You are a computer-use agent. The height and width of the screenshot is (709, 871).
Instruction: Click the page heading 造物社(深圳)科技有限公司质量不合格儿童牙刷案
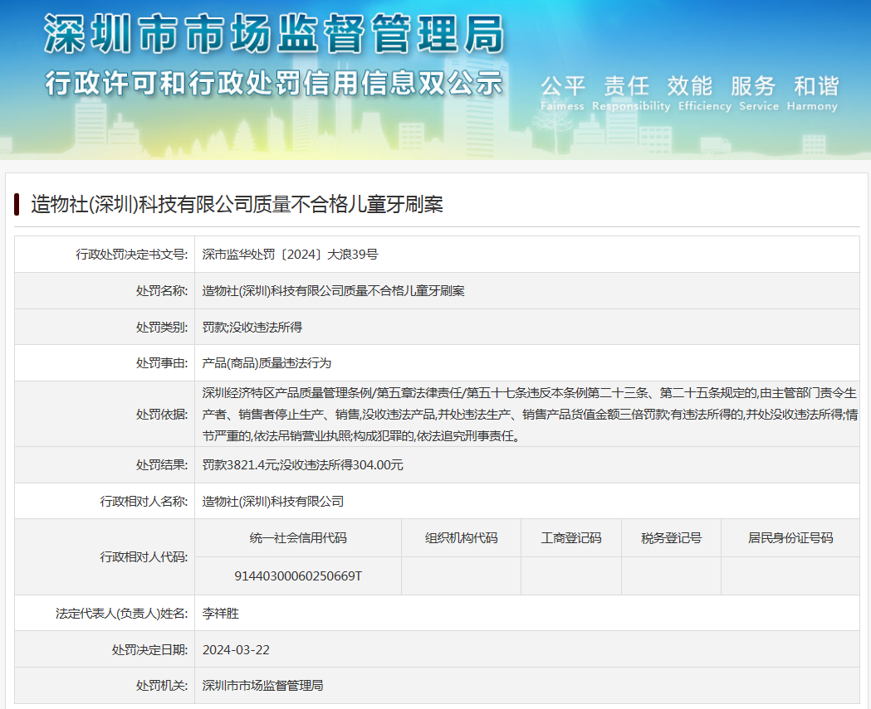[x=237, y=204]
